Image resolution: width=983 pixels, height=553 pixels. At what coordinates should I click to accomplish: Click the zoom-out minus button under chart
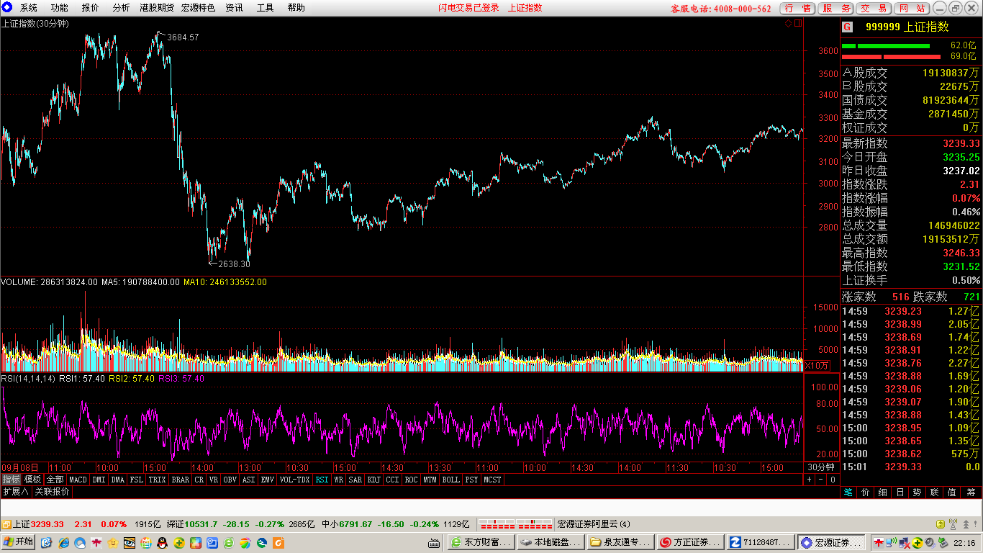(x=821, y=480)
